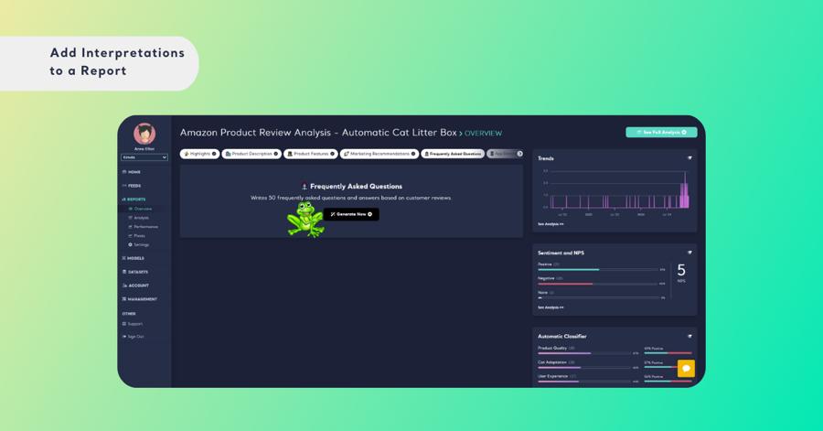Open the Sentiment and NPS filter icon
The width and height of the screenshot is (823, 431).
tap(689, 253)
